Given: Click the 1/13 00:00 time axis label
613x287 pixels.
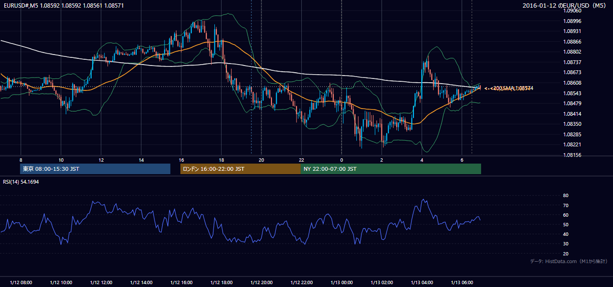Looking at the screenshot, I should coord(342,283).
